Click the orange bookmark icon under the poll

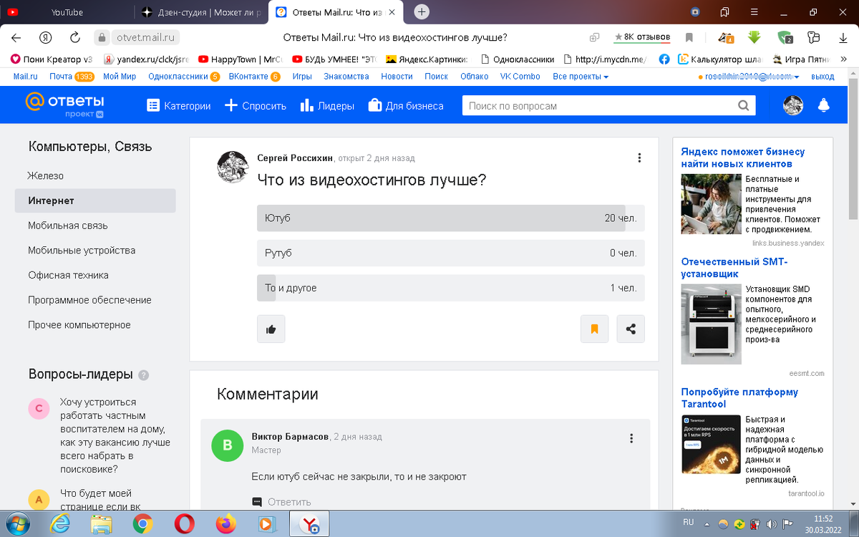tap(594, 329)
